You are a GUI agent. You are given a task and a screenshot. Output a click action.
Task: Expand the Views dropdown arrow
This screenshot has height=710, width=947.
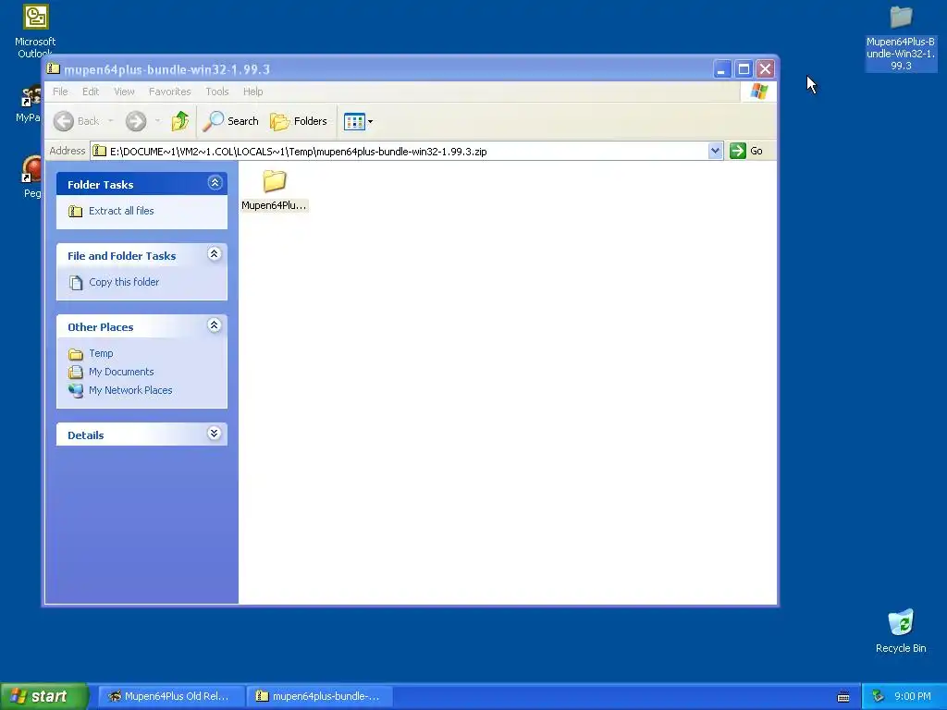370,121
